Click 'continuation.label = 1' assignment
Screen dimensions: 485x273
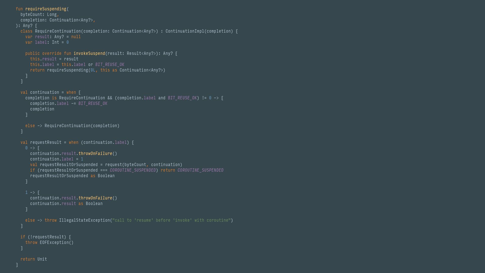(57, 159)
